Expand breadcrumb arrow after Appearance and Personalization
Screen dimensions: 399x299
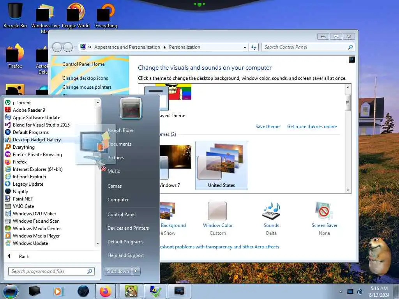(x=165, y=47)
